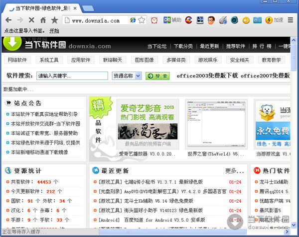Click the silver megaphone extension icon
The image size is (299, 237).
click(x=223, y=20)
